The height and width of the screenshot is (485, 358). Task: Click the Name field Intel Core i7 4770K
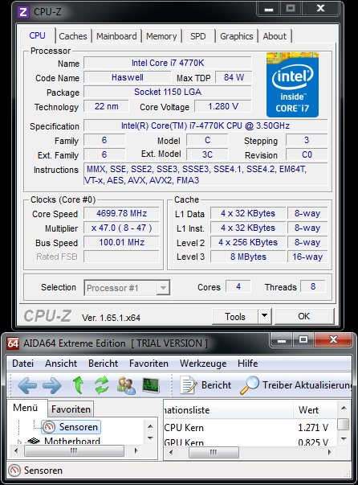(x=168, y=63)
